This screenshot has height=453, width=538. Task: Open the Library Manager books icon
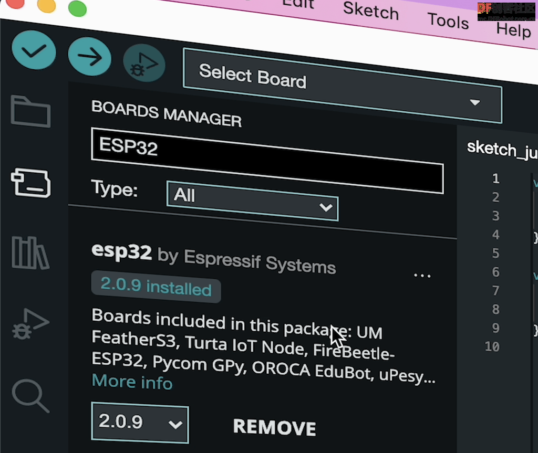click(x=30, y=252)
